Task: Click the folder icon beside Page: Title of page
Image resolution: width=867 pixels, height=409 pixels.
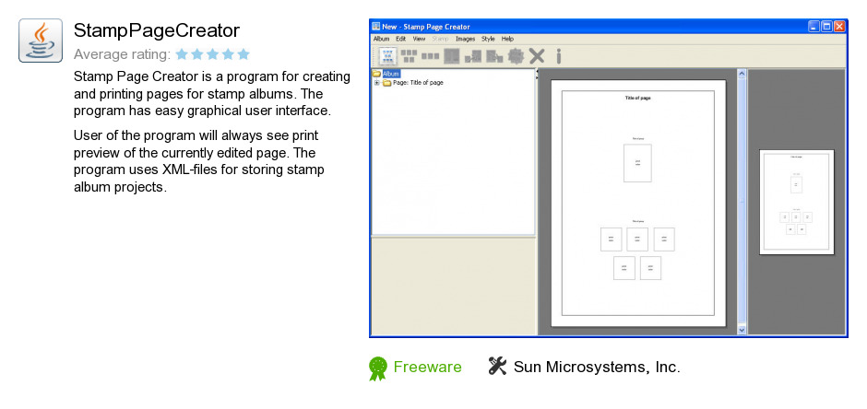Action: coord(387,83)
